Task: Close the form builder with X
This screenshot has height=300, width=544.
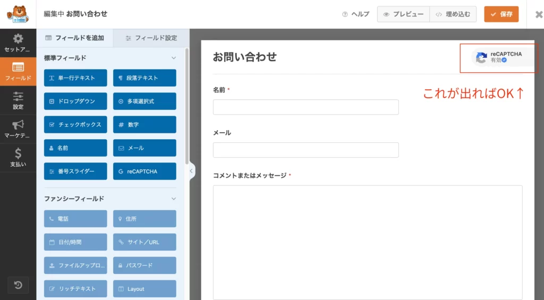Action: tap(539, 14)
